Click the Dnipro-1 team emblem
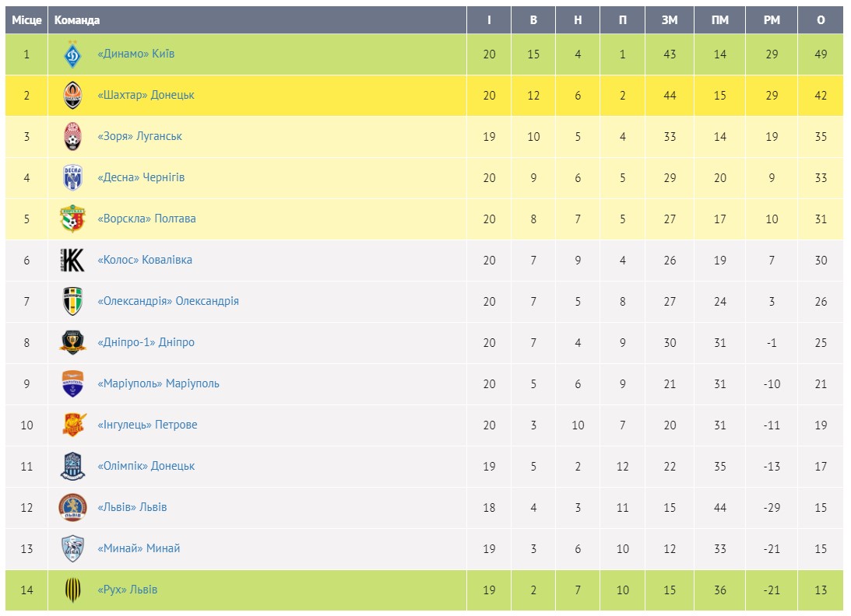 point(72,342)
